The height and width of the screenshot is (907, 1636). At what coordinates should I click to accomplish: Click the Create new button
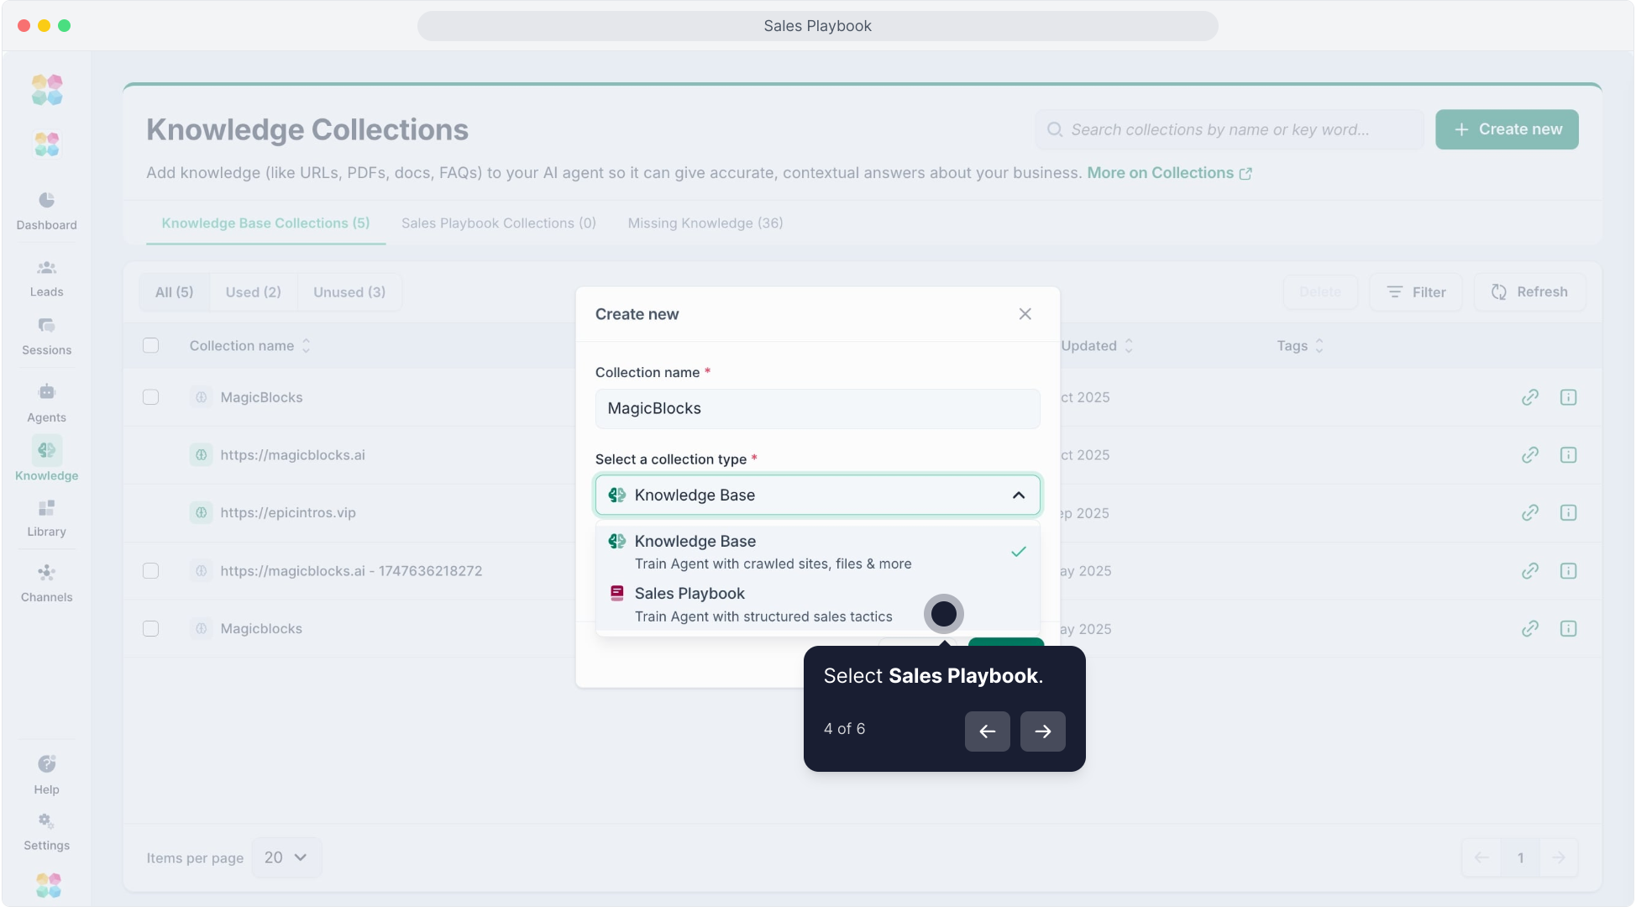pyautogui.click(x=1507, y=129)
